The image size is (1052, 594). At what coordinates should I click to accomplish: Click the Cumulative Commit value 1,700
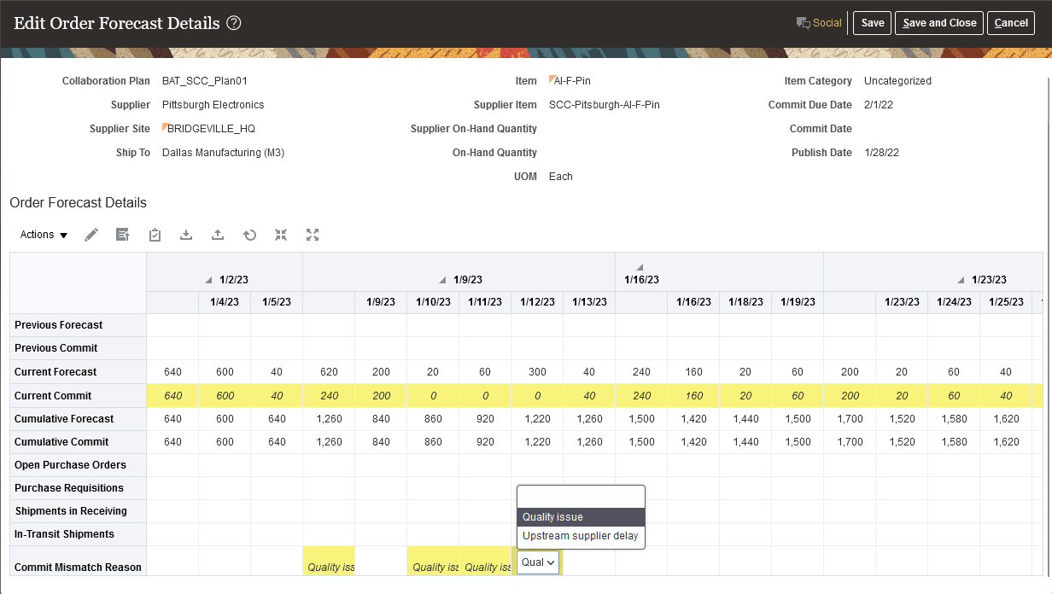coord(850,442)
